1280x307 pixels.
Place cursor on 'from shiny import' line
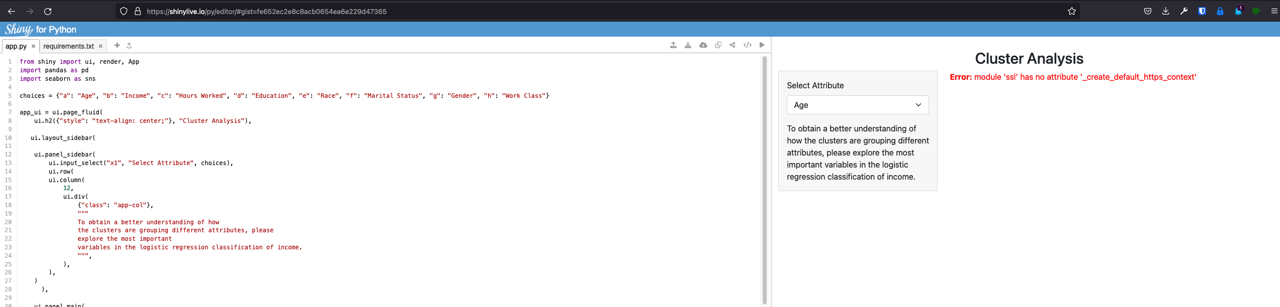pos(79,62)
